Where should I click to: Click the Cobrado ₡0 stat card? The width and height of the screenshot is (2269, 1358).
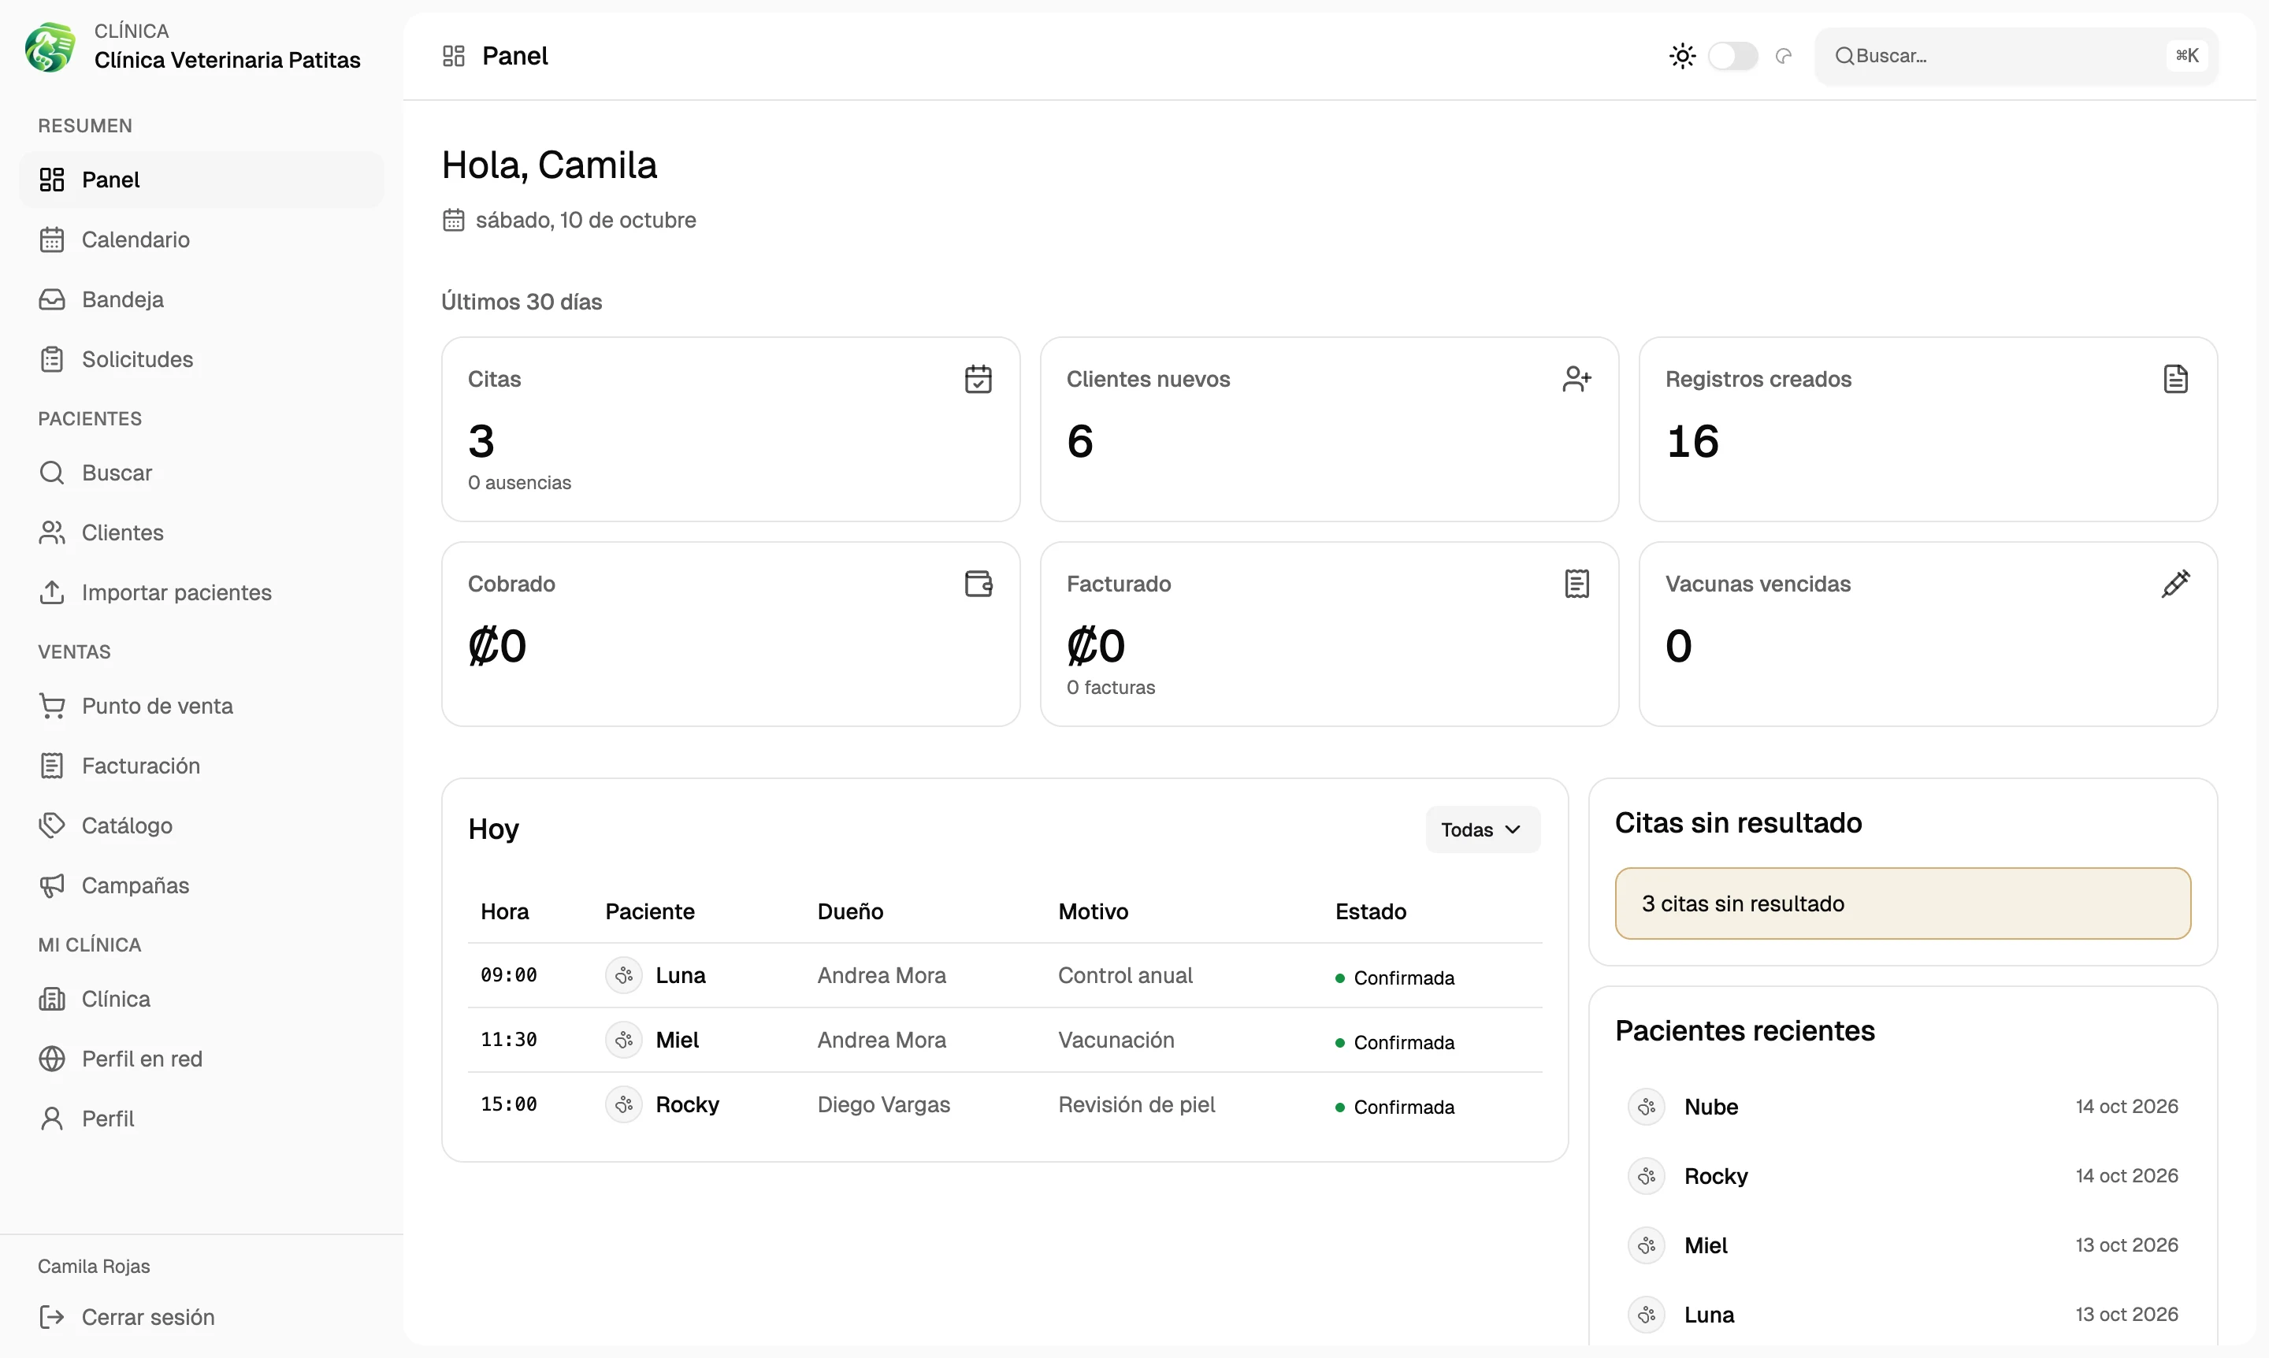pos(730,634)
